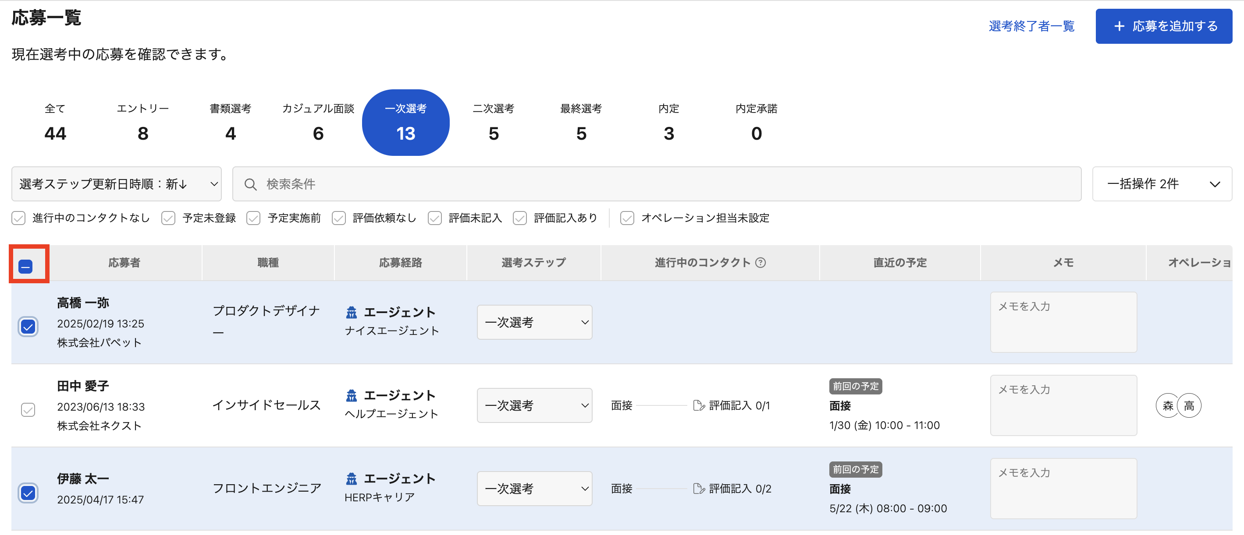Click the agent icon in 高橋 一弥's row

tap(352, 313)
